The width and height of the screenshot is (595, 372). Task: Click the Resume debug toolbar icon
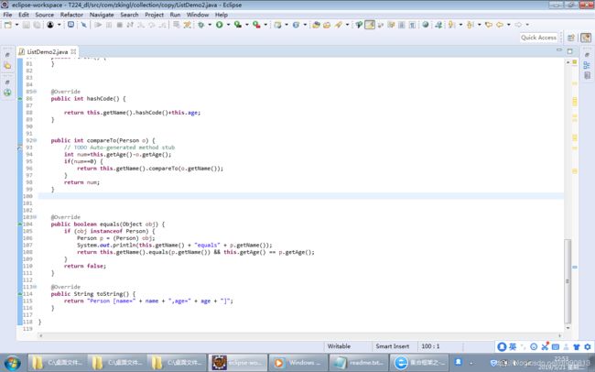98,25
